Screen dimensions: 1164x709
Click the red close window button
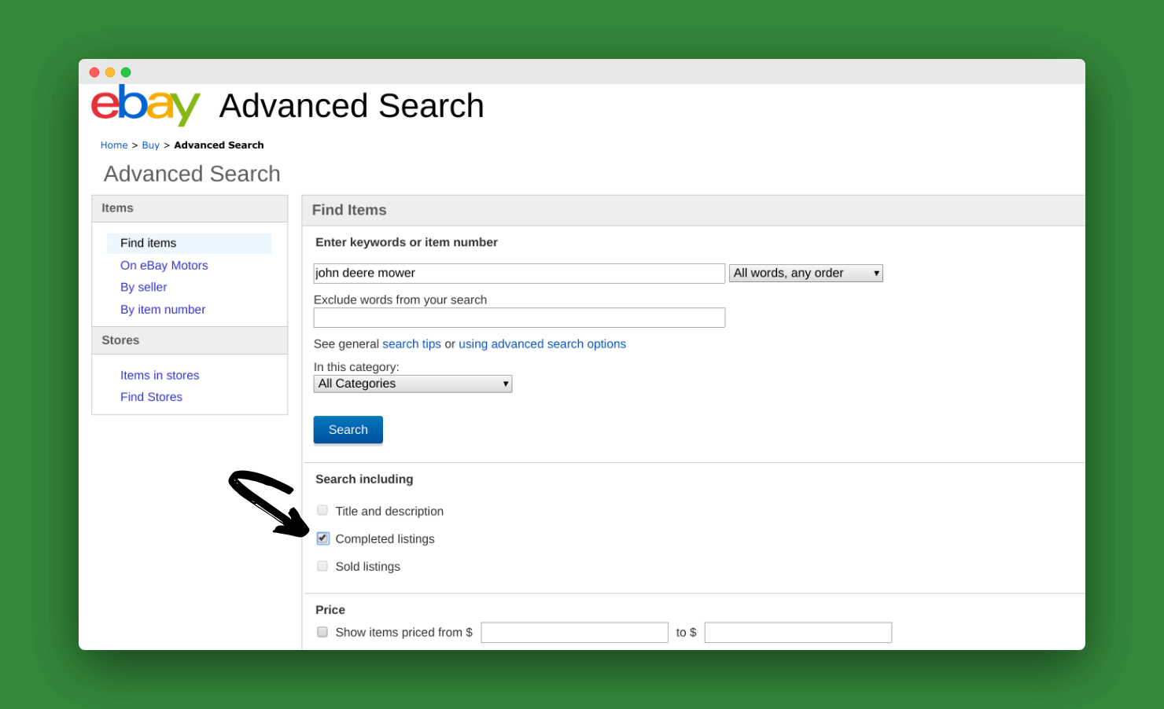94,72
